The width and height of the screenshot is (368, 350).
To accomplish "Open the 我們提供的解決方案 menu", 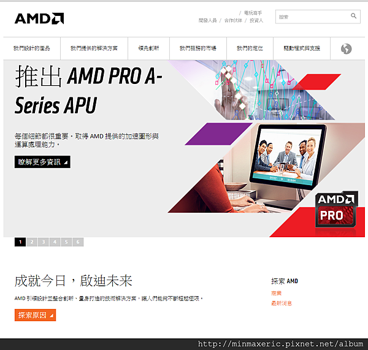I will 94,48.
